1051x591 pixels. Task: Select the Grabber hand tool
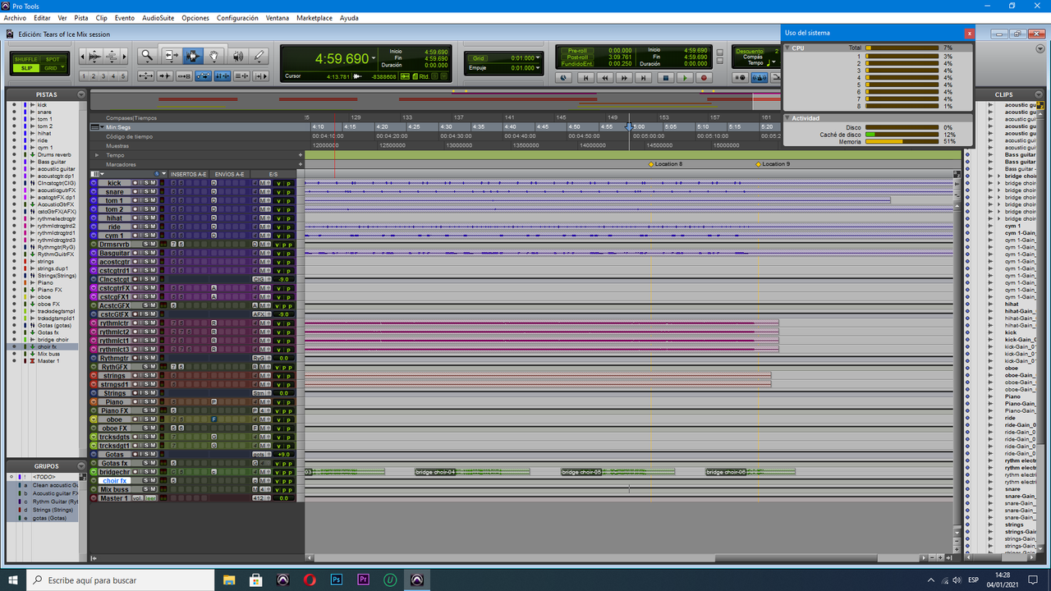214,56
